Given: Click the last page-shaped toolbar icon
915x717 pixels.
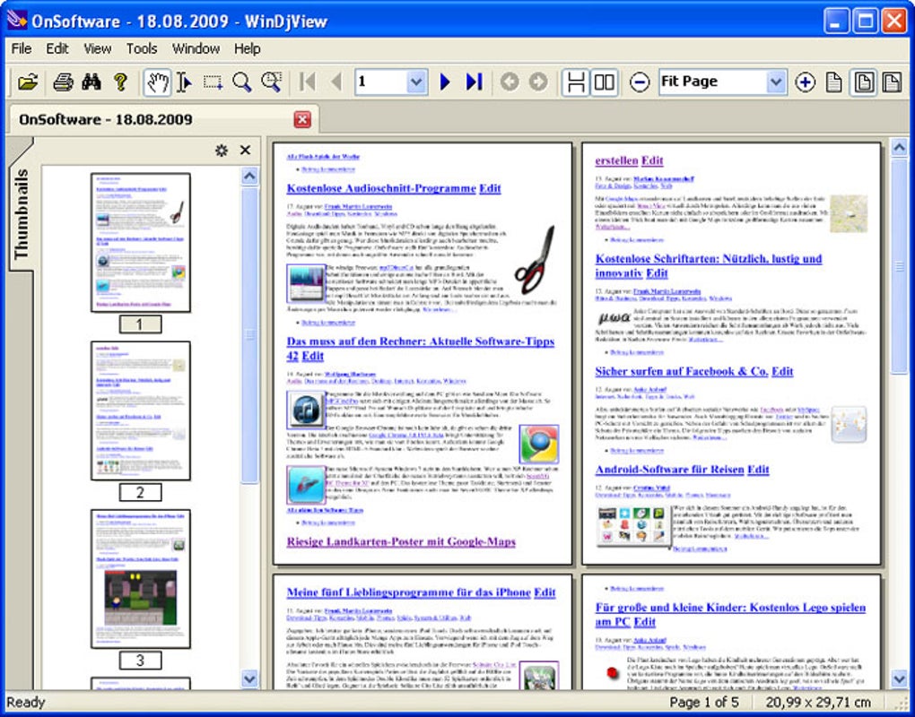Looking at the screenshot, I should coord(892,82).
